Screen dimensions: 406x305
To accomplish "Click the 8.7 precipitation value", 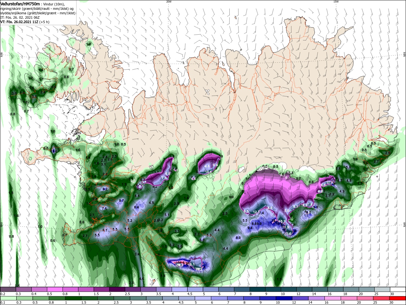I will 121,200.
